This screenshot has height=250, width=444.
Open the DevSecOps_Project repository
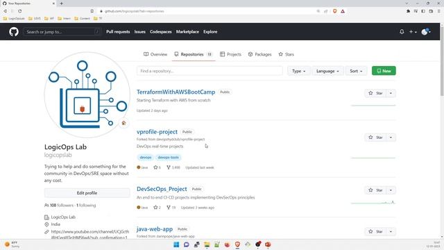pos(162,189)
